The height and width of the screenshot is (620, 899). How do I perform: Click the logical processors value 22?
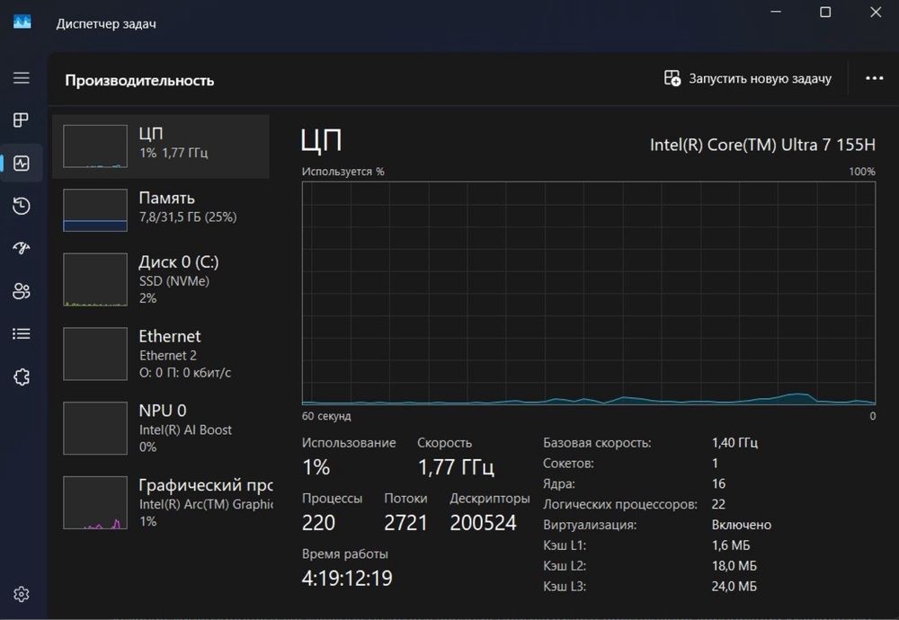718,504
